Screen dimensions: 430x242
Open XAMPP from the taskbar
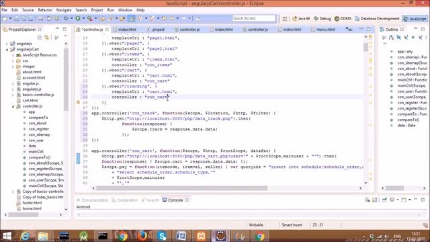201,236
